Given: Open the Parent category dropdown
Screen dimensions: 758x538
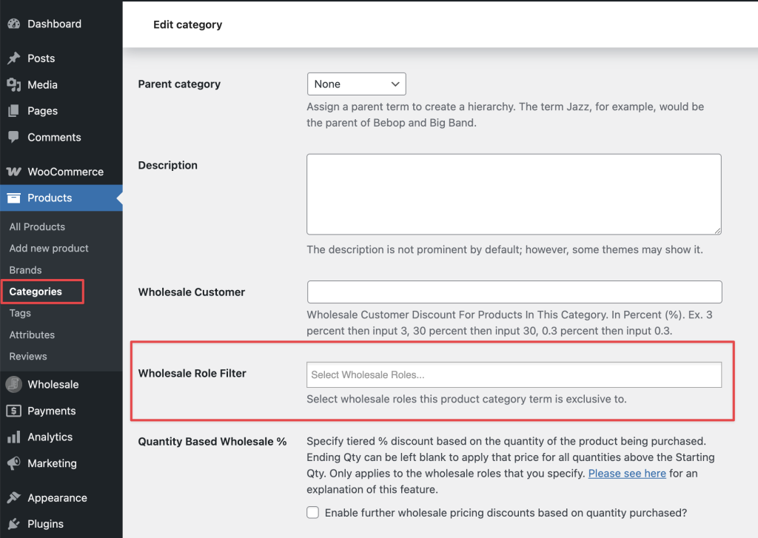Looking at the screenshot, I should point(356,84).
